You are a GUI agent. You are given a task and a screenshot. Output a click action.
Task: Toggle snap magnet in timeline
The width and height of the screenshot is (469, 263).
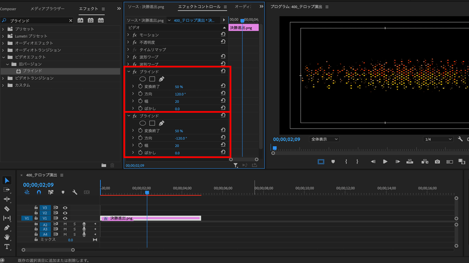[x=39, y=193]
